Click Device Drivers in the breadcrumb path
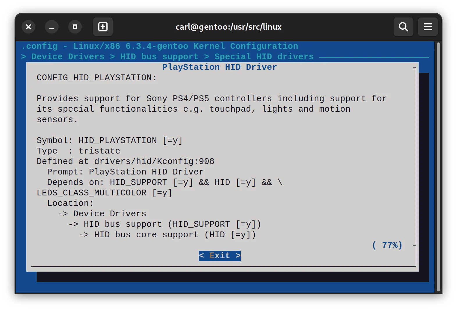The width and height of the screenshot is (457, 310). [x=68, y=57]
